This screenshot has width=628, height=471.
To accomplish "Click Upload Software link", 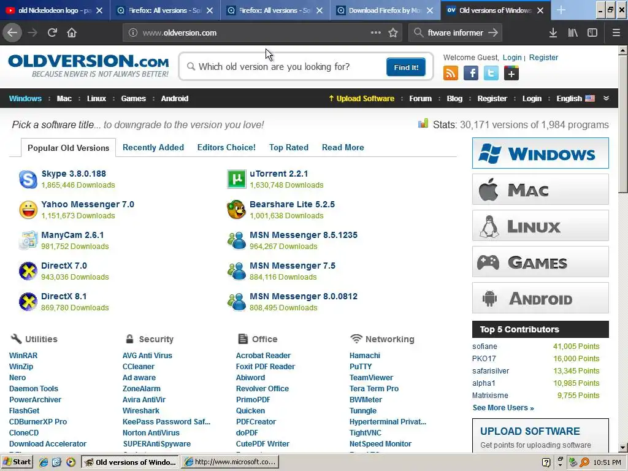I will [x=361, y=99].
